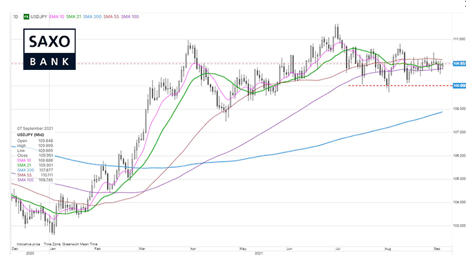Click the 104.000 price axis label
This screenshot has height=261, width=466.
point(459,202)
